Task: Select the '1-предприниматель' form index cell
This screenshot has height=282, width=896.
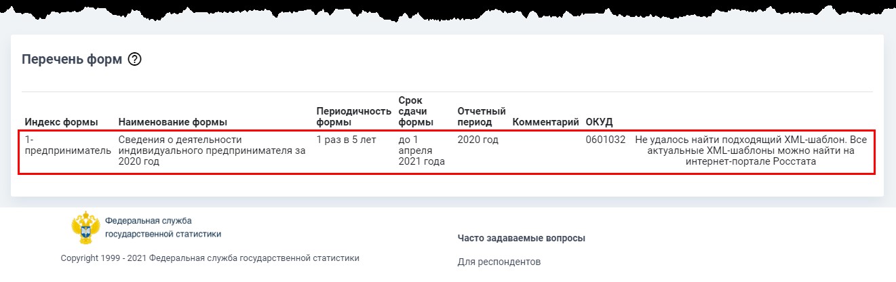Action: (67, 145)
